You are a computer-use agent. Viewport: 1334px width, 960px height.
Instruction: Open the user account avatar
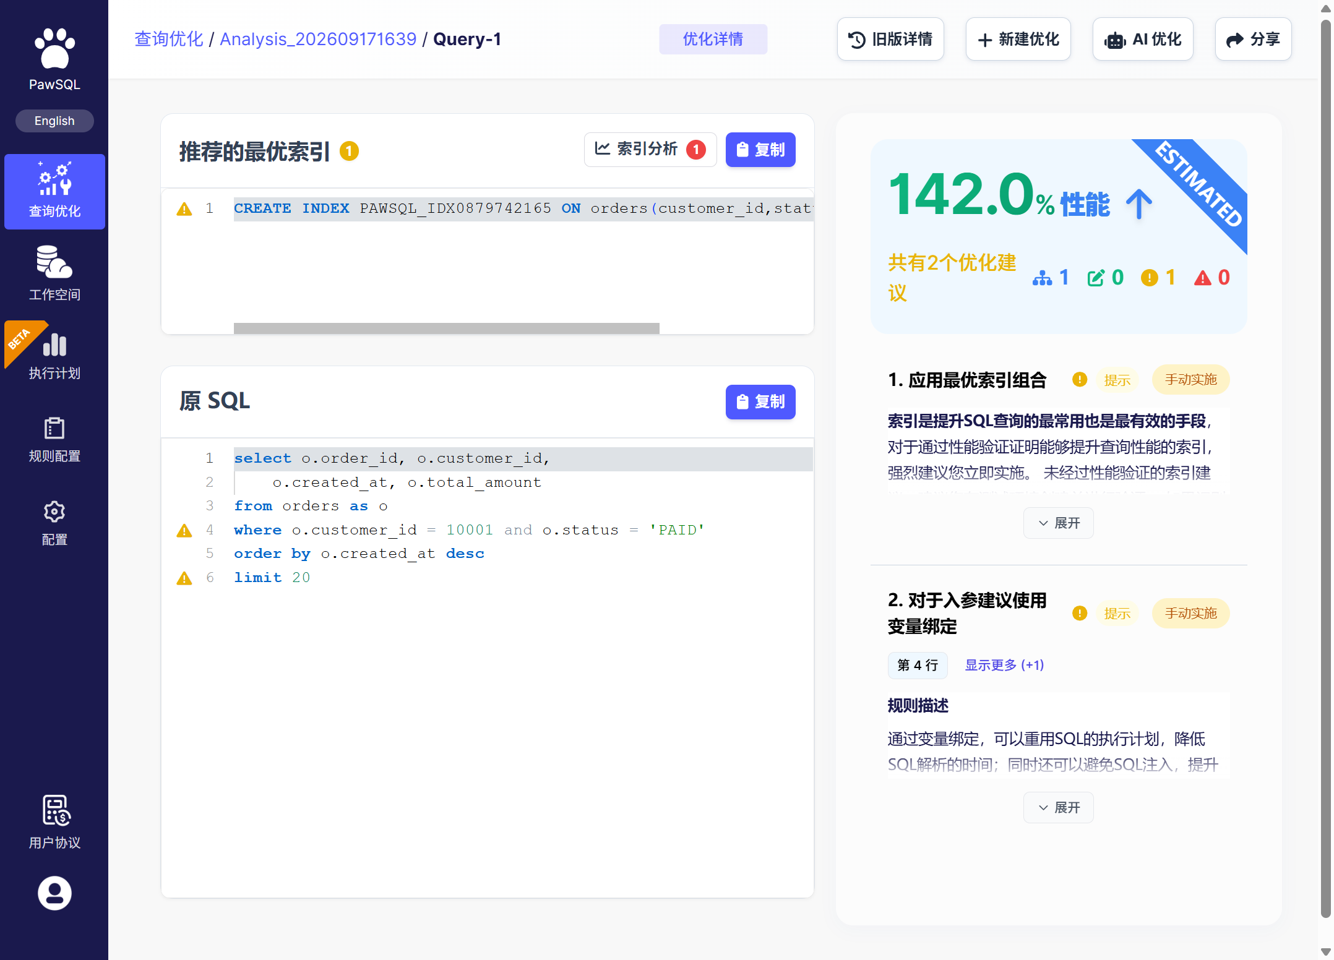[x=54, y=893]
